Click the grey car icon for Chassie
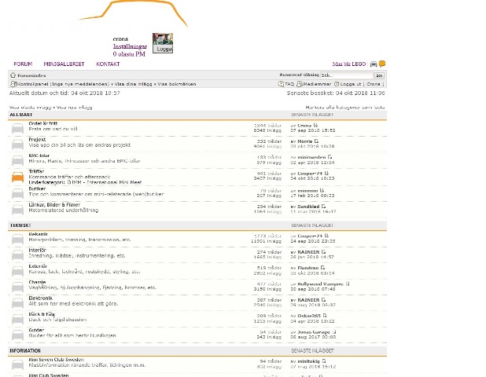This screenshot has height=377, width=486. pyautogui.click(x=17, y=287)
